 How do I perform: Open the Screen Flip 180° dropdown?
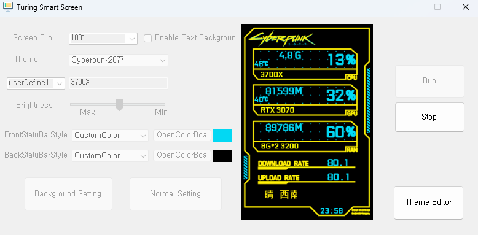point(103,39)
